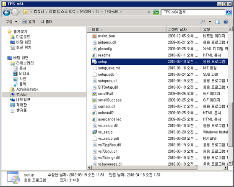Select 사진 library
Screen dimensions: 234x187
tap(23, 79)
